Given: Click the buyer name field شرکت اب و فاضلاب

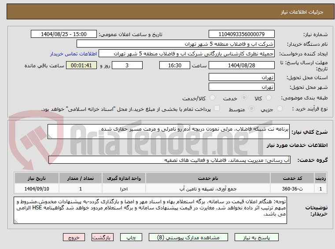Looking at the screenshot, I should coord(175,44).
